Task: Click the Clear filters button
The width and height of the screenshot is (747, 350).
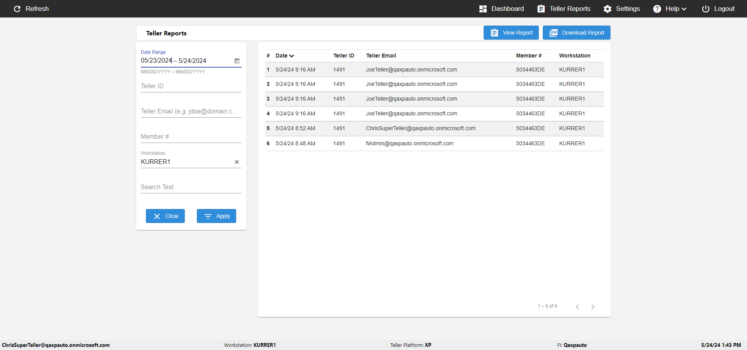Action: (x=165, y=216)
